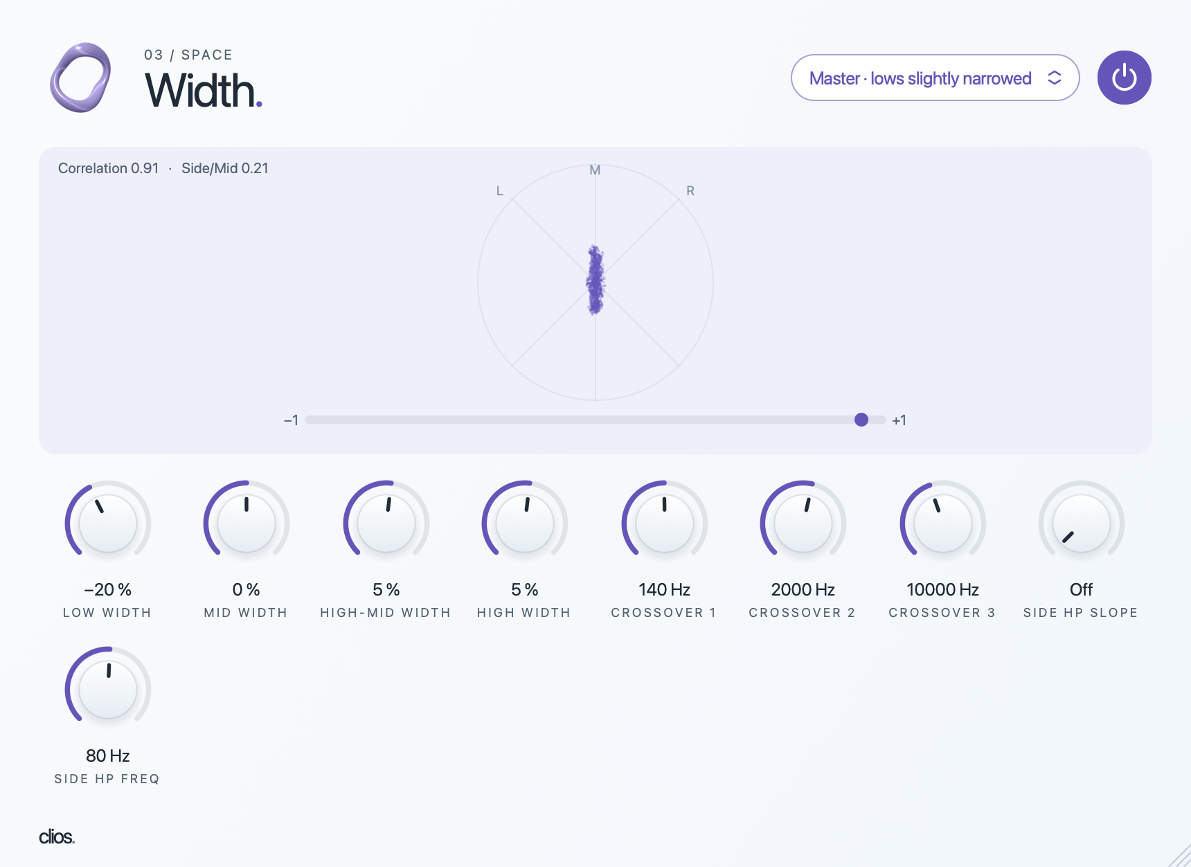Click the correlation meter track
Viewport: 1191px width, 867px height.
tap(595, 420)
